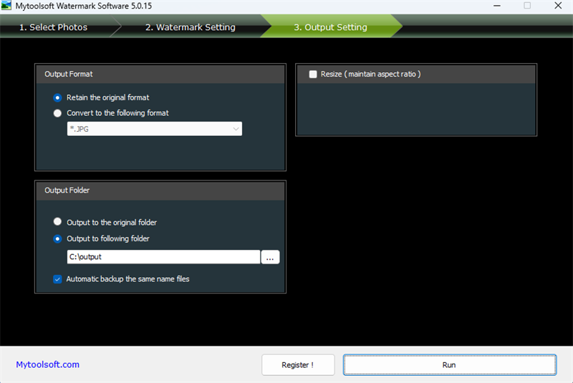Minimize the Watermark Software window
This screenshot has height=383, width=573.
click(497, 6)
